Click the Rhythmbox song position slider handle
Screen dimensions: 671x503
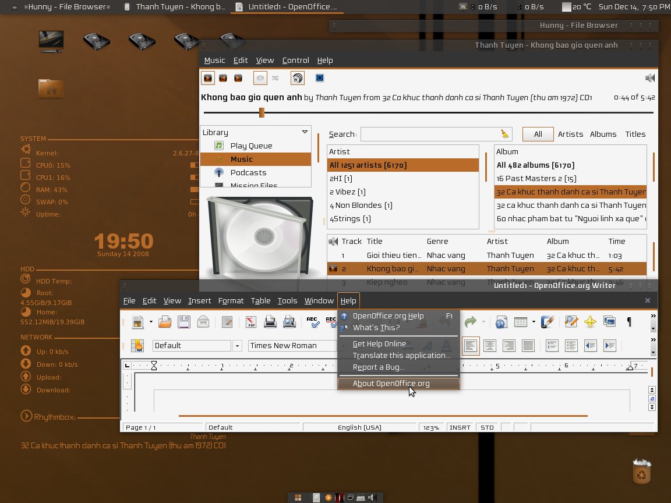click(x=262, y=112)
